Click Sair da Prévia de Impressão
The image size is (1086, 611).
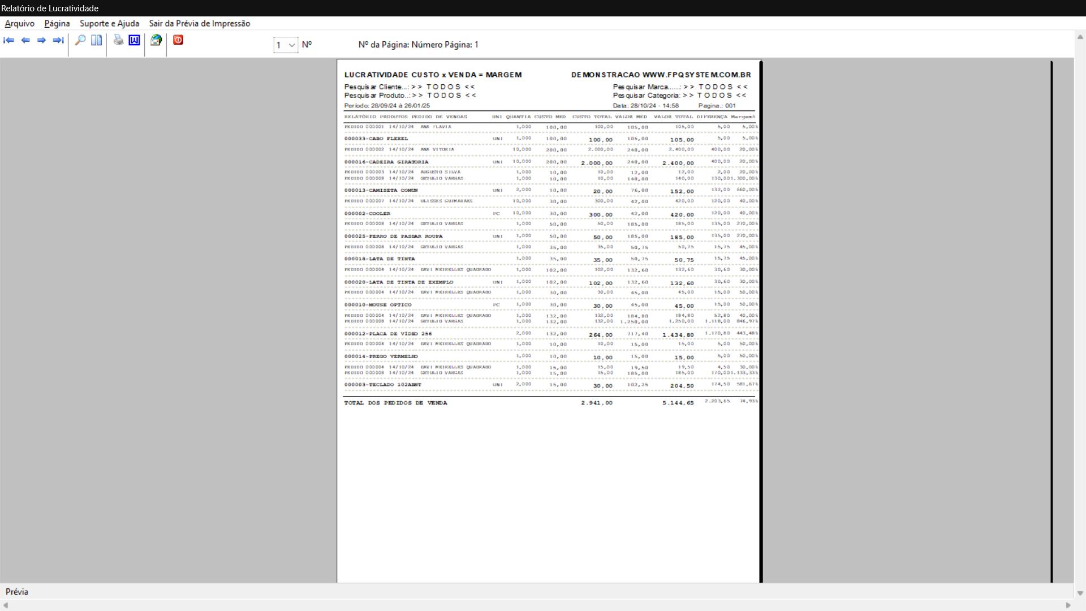pyautogui.click(x=200, y=23)
